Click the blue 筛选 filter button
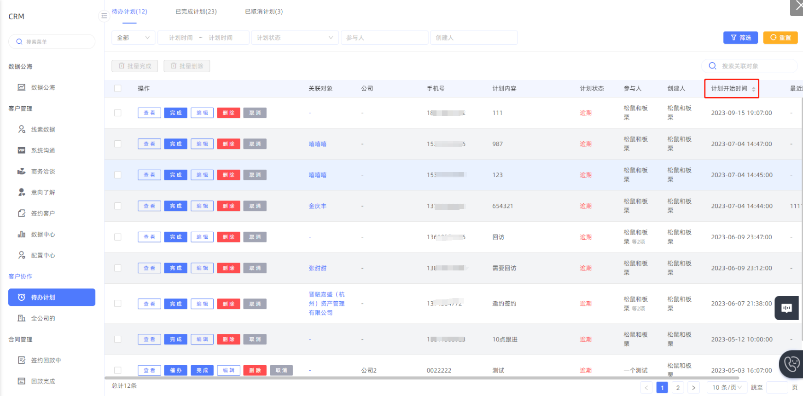This screenshot has width=803, height=396. click(x=740, y=38)
